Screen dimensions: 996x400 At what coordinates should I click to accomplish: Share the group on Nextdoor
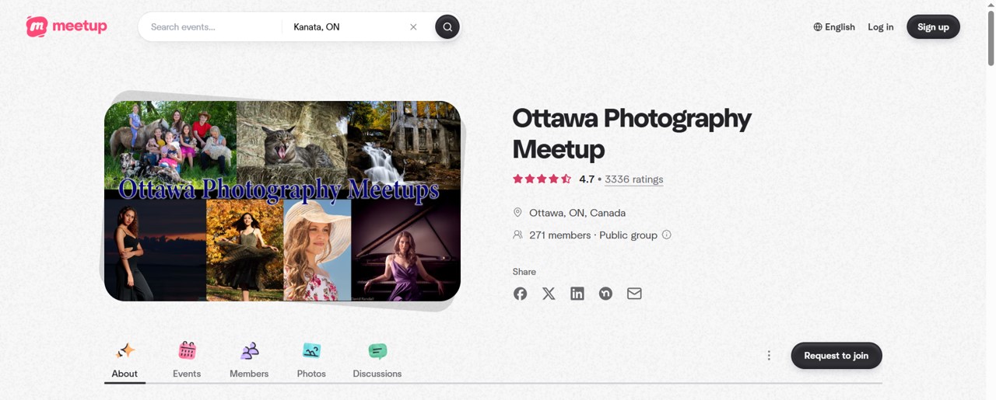click(605, 294)
